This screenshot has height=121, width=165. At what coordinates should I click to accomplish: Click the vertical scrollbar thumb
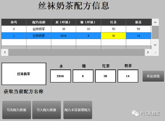pos(155,33)
